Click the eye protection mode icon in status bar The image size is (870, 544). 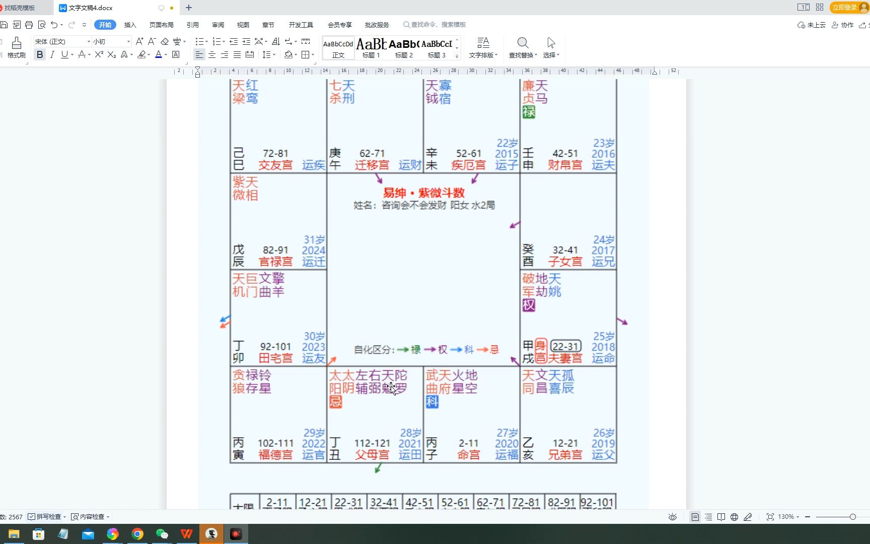(x=672, y=517)
